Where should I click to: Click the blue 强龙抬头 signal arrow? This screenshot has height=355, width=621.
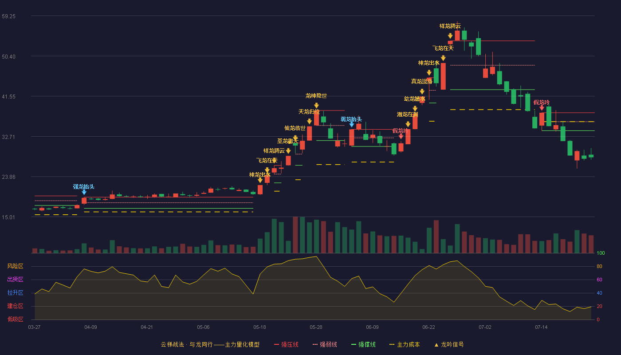[84, 192]
